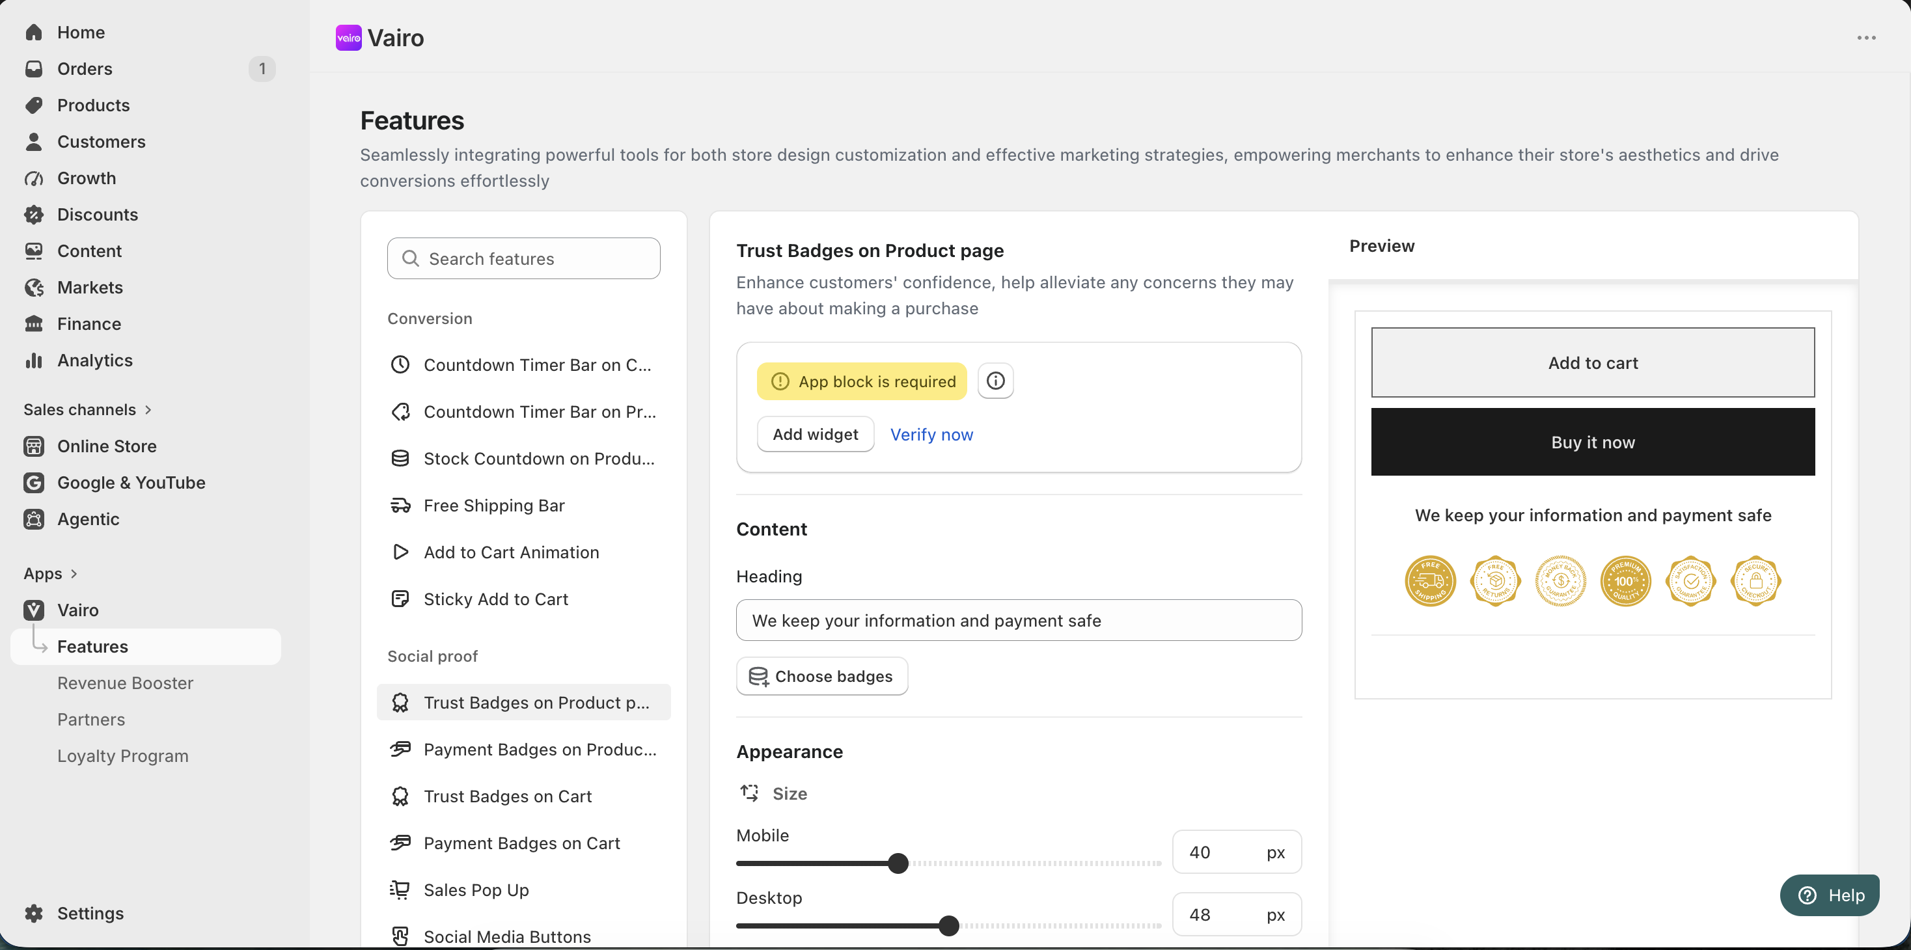Open the Choose badges selector
The width and height of the screenshot is (1911, 950).
[822, 676]
